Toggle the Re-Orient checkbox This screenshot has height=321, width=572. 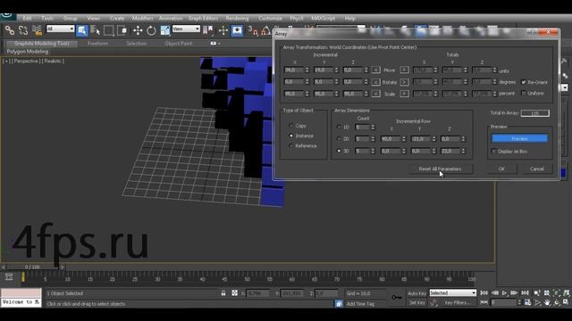524,82
